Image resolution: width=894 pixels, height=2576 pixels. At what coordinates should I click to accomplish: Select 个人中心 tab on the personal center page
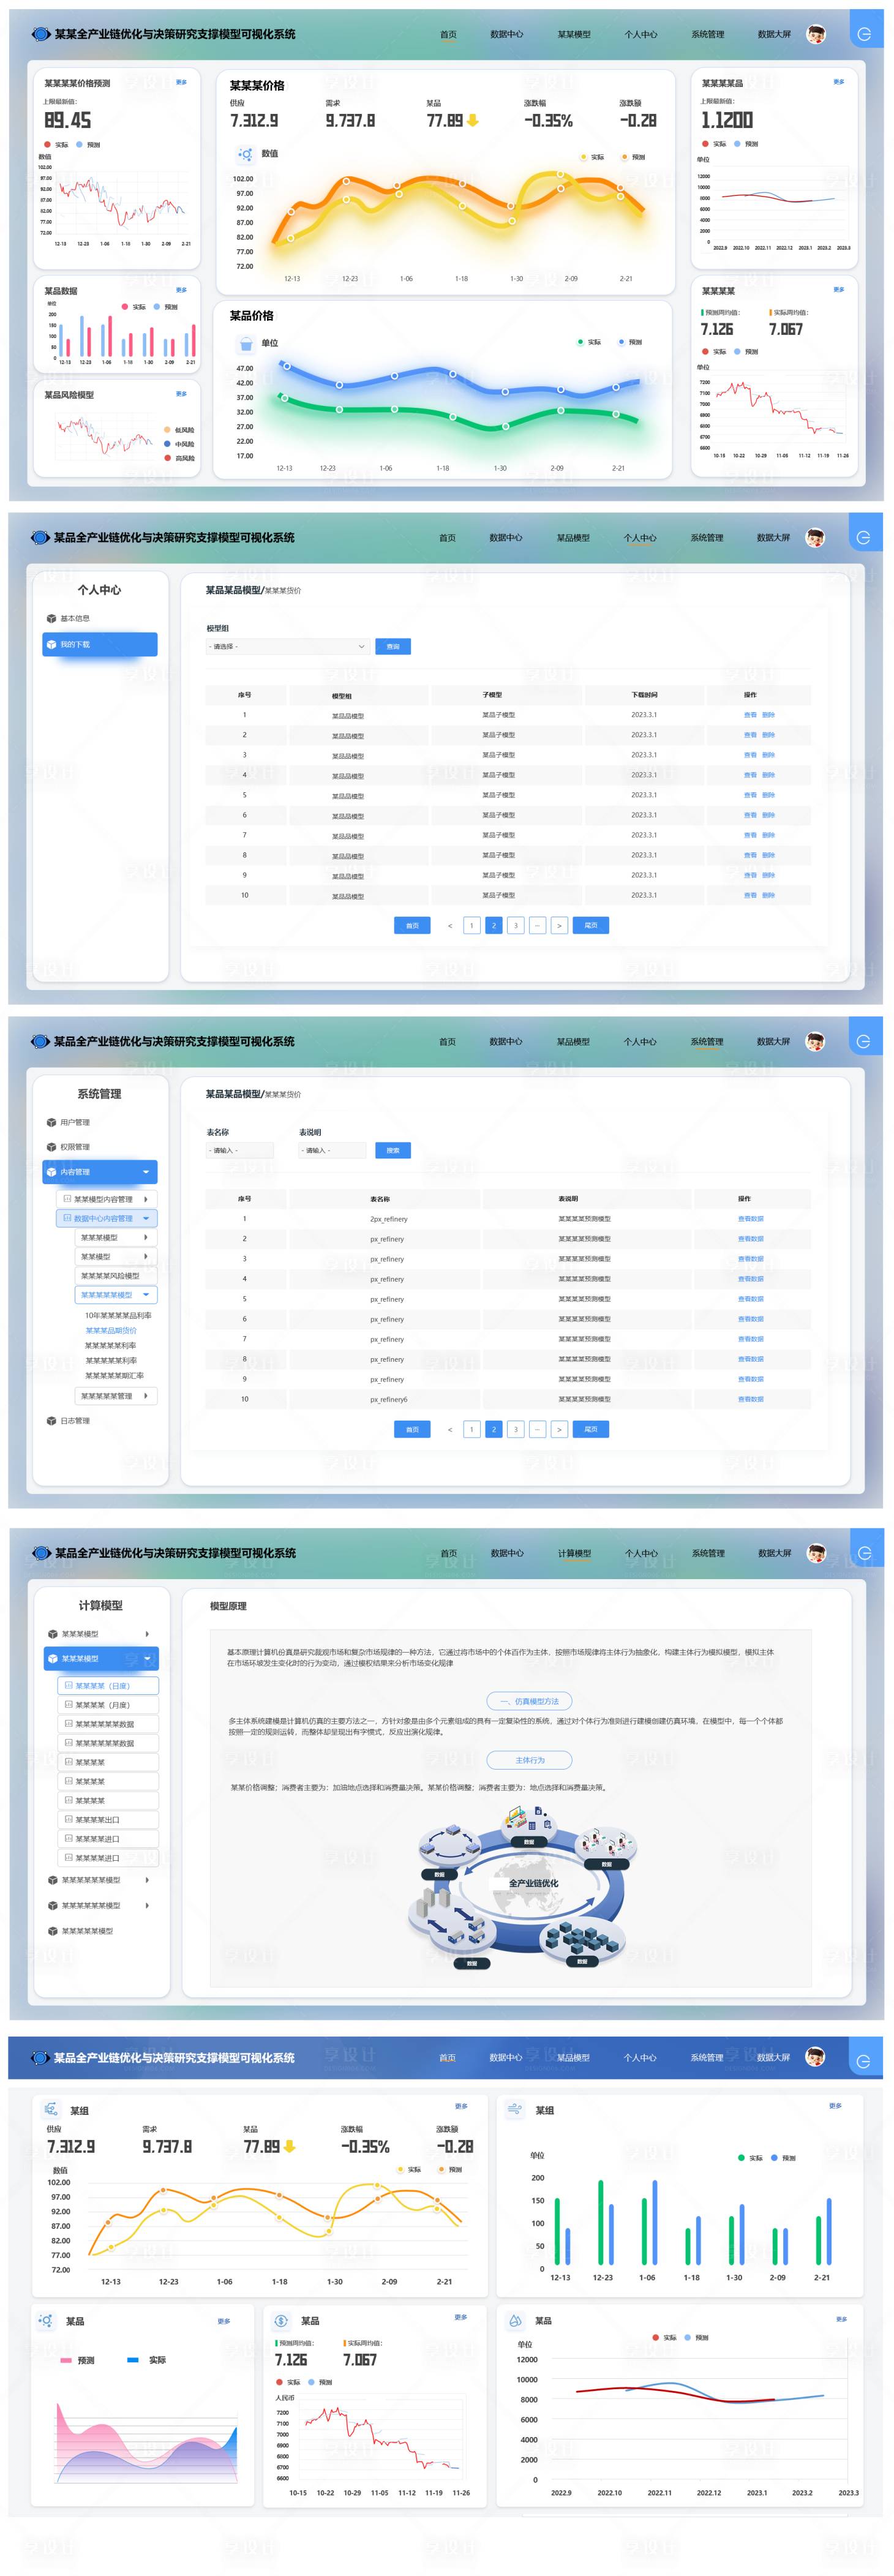tap(640, 538)
